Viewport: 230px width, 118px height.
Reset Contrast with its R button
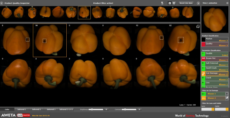click(x=139, y=109)
